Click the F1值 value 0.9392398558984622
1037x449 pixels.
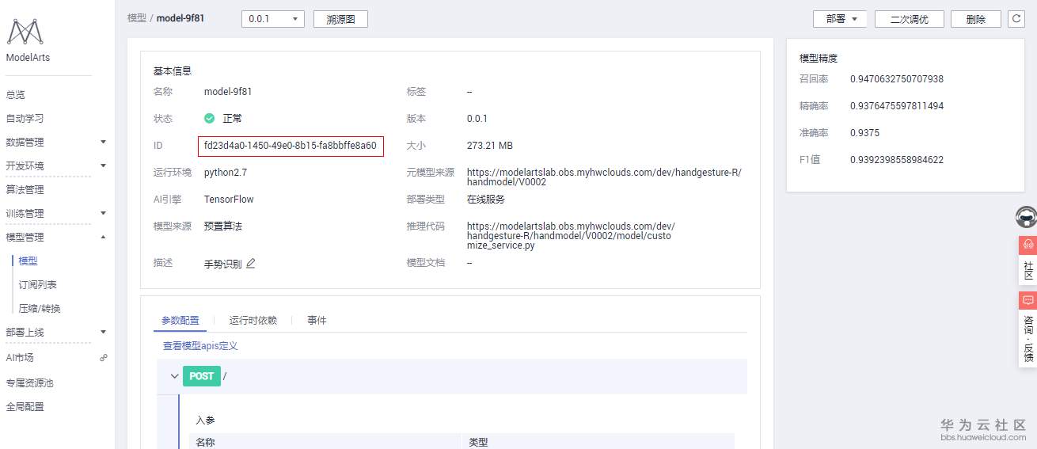pos(897,160)
